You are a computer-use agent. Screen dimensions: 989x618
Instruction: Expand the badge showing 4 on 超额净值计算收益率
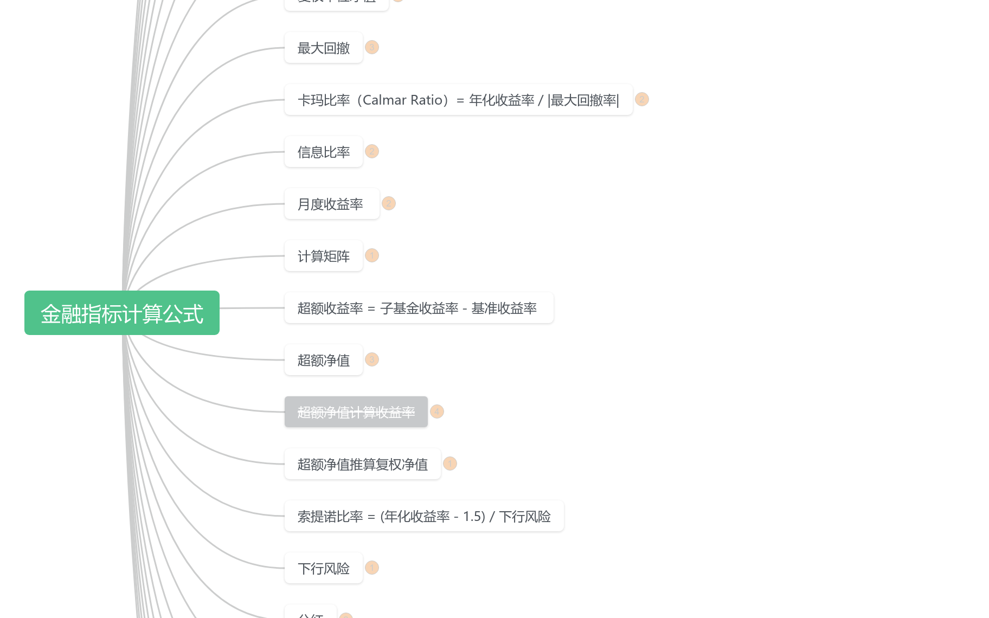437,411
